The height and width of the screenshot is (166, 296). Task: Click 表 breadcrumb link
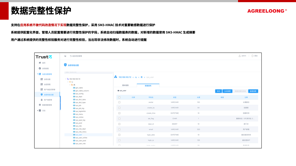click(x=142, y=77)
